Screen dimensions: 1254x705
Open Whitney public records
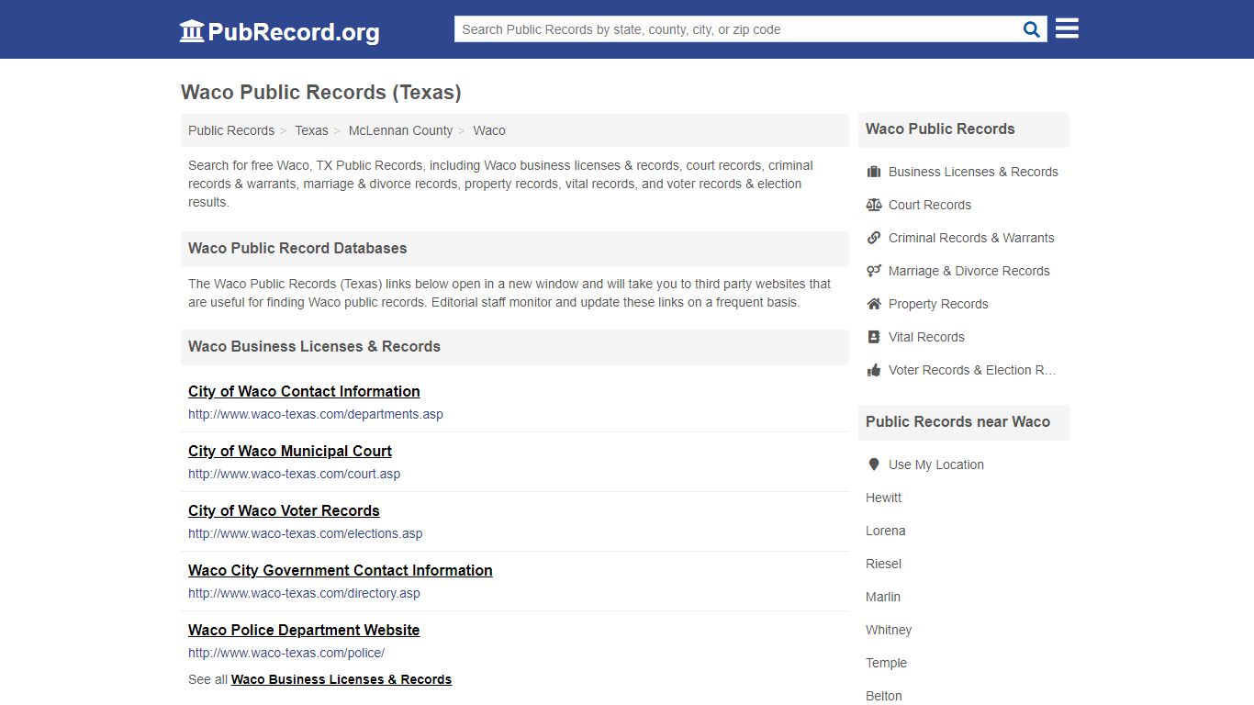click(889, 630)
